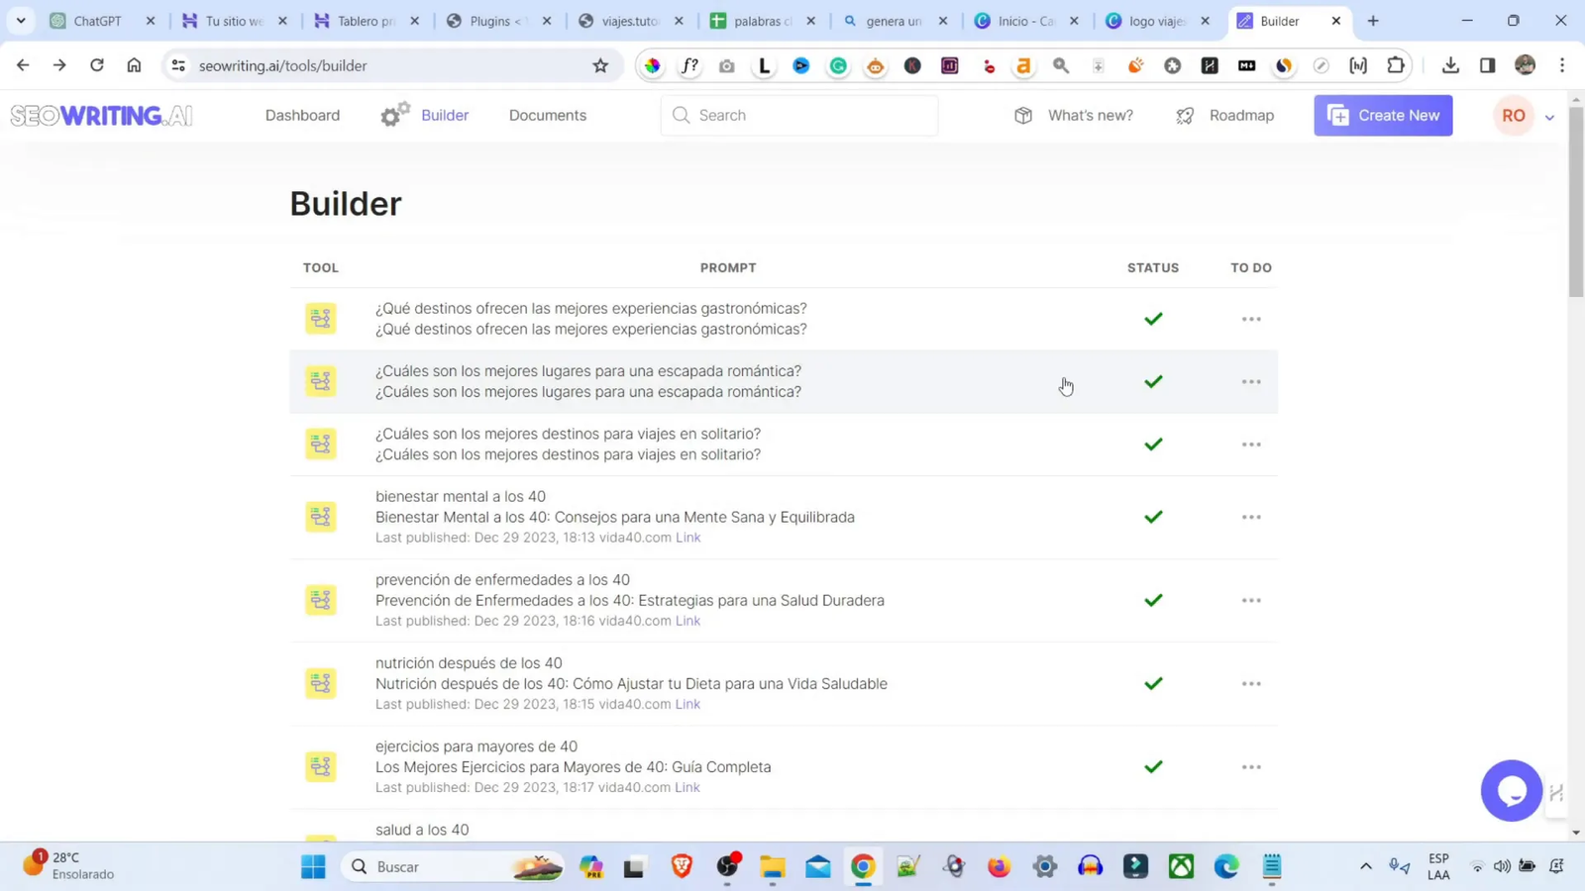Image resolution: width=1585 pixels, height=891 pixels.
Task: Expand the RO profile dropdown chevron
Action: 1550,117
